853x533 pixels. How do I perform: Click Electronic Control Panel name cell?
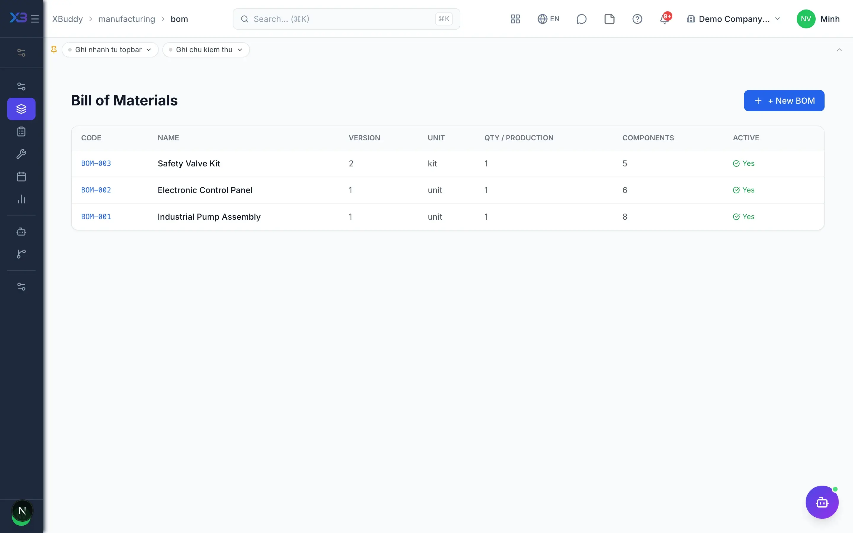tap(205, 190)
